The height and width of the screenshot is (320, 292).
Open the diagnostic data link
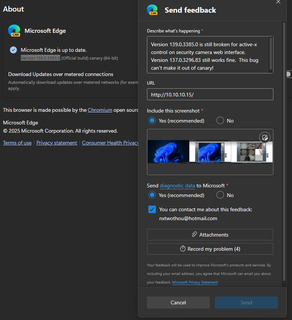177,186
